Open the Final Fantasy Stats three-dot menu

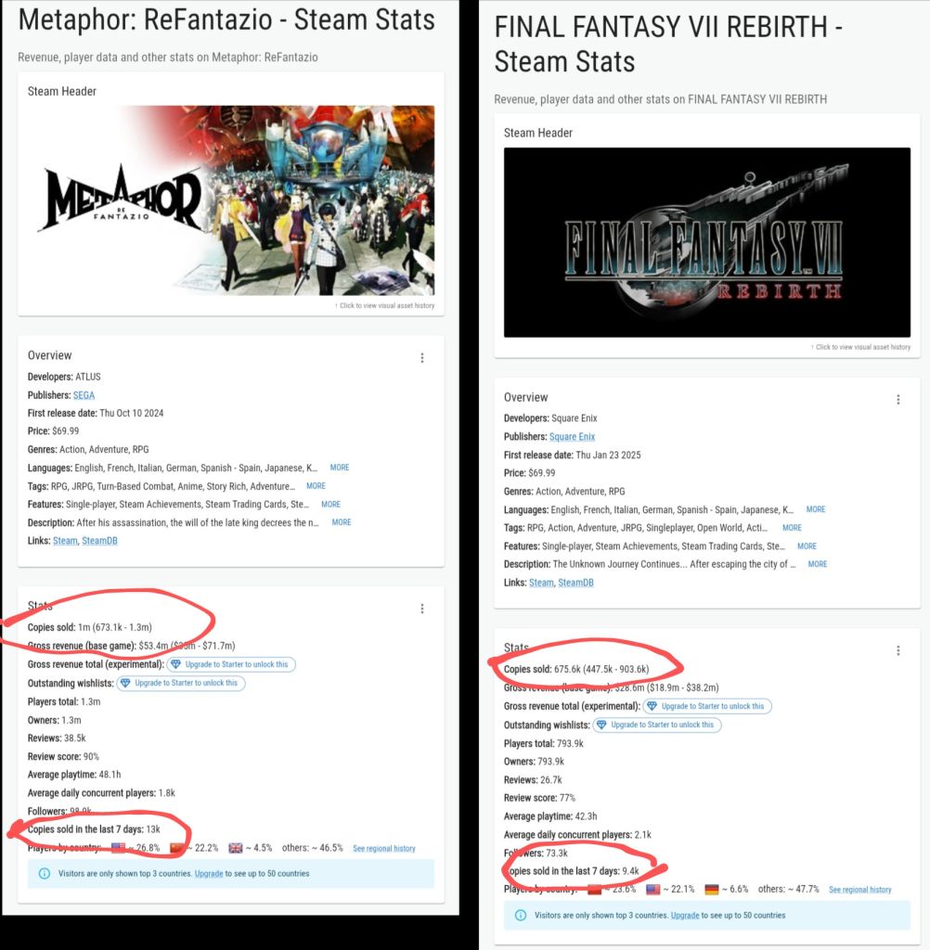pos(898,650)
